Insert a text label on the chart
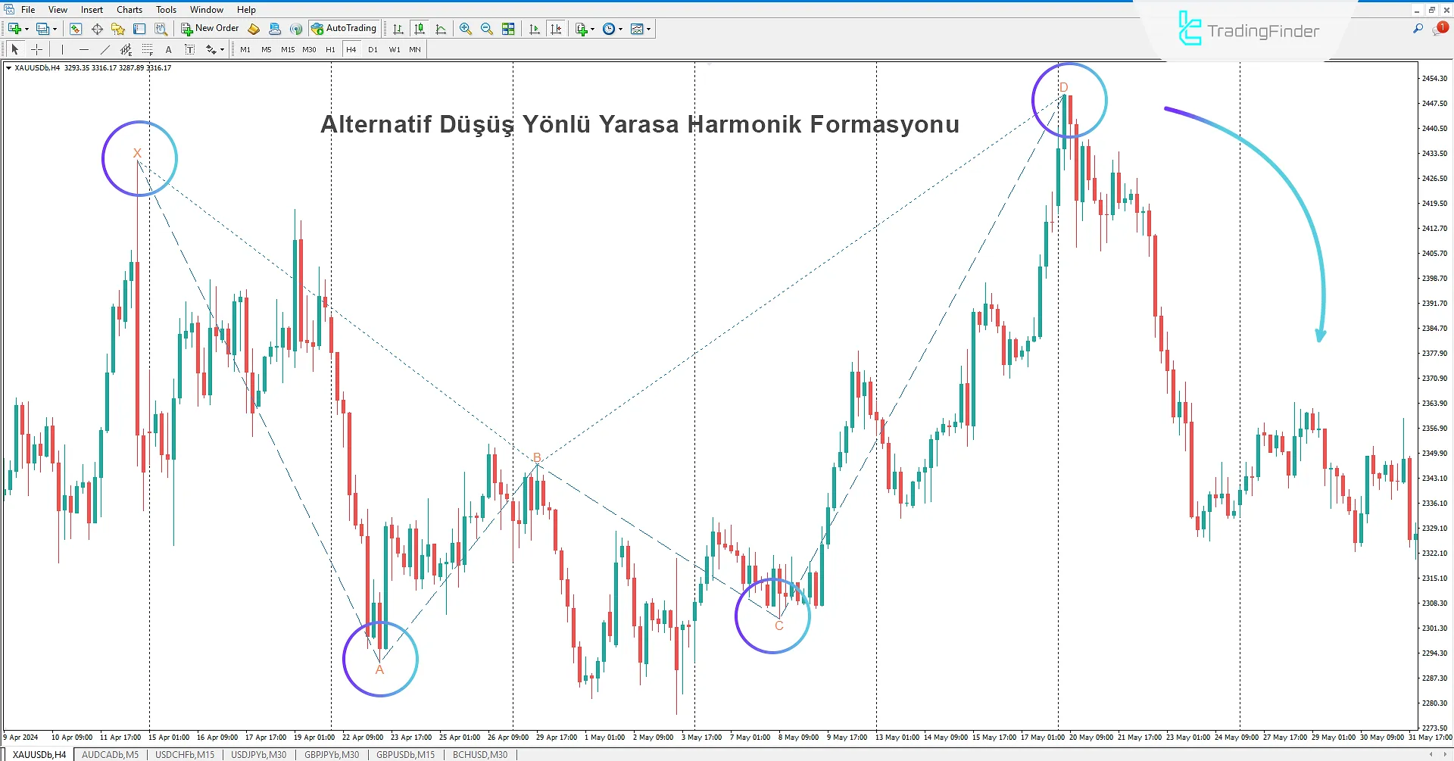1454x761 pixels. (x=190, y=49)
